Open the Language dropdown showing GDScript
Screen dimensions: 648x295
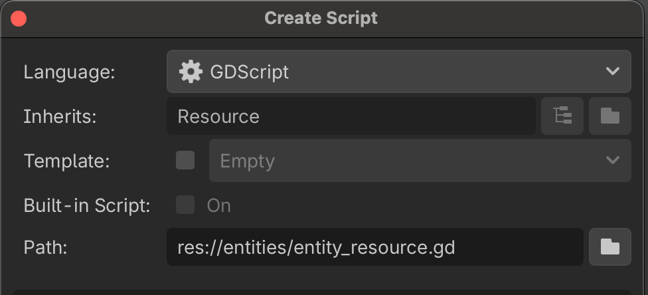point(398,71)
